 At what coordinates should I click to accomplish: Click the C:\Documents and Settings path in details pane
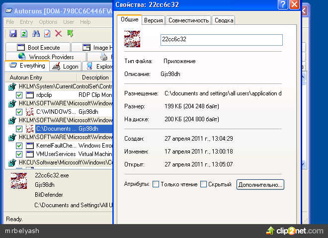click(x=74, y=205)
